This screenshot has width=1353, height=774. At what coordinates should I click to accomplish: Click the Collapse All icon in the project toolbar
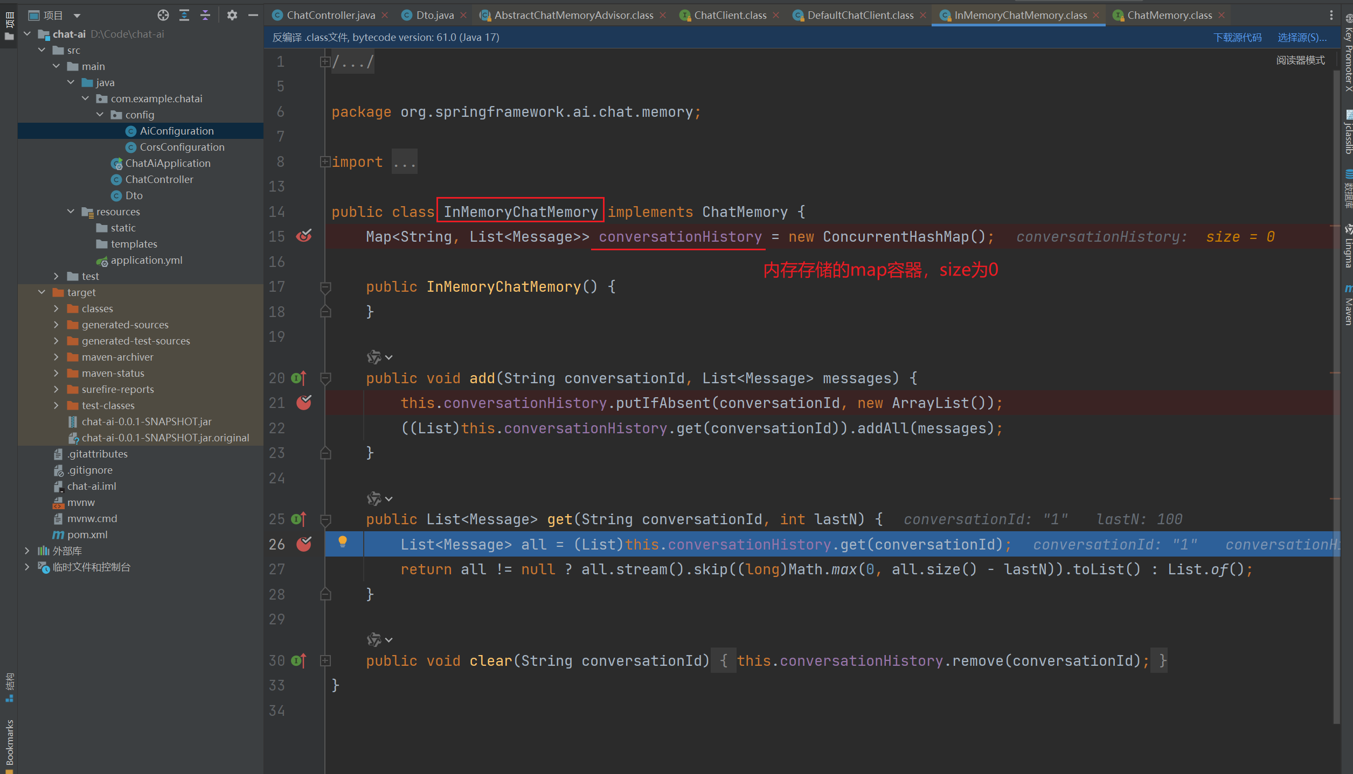tap(205, 15)
